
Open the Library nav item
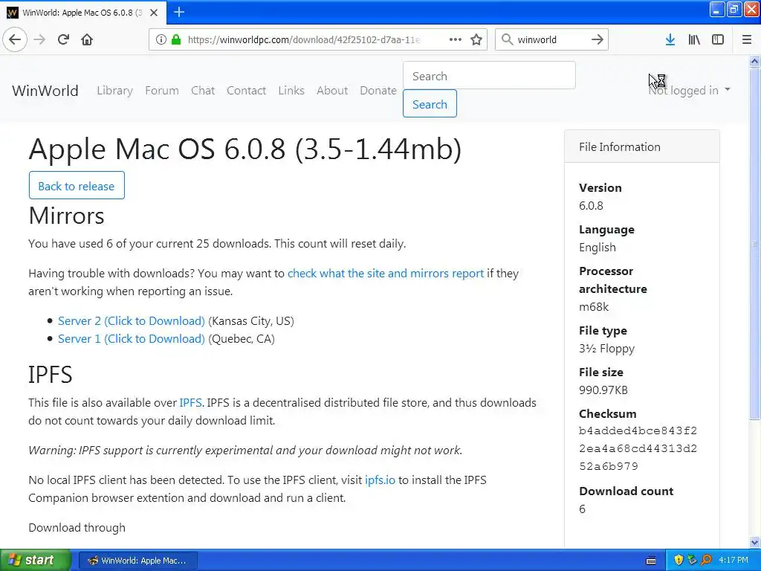114,90
